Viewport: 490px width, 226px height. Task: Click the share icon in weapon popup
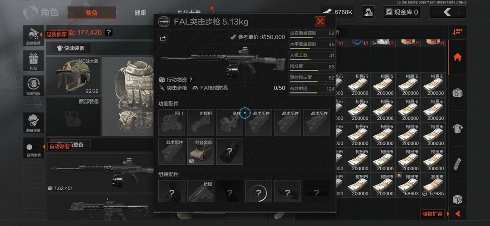pyautogui.click(x=163, y=39)
